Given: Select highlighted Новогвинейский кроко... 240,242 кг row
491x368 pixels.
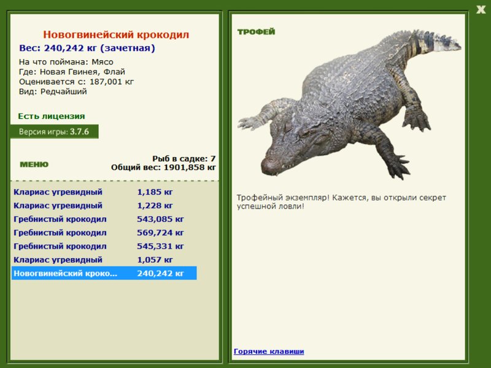Looking at the screenshot, I should pos(104,273).
